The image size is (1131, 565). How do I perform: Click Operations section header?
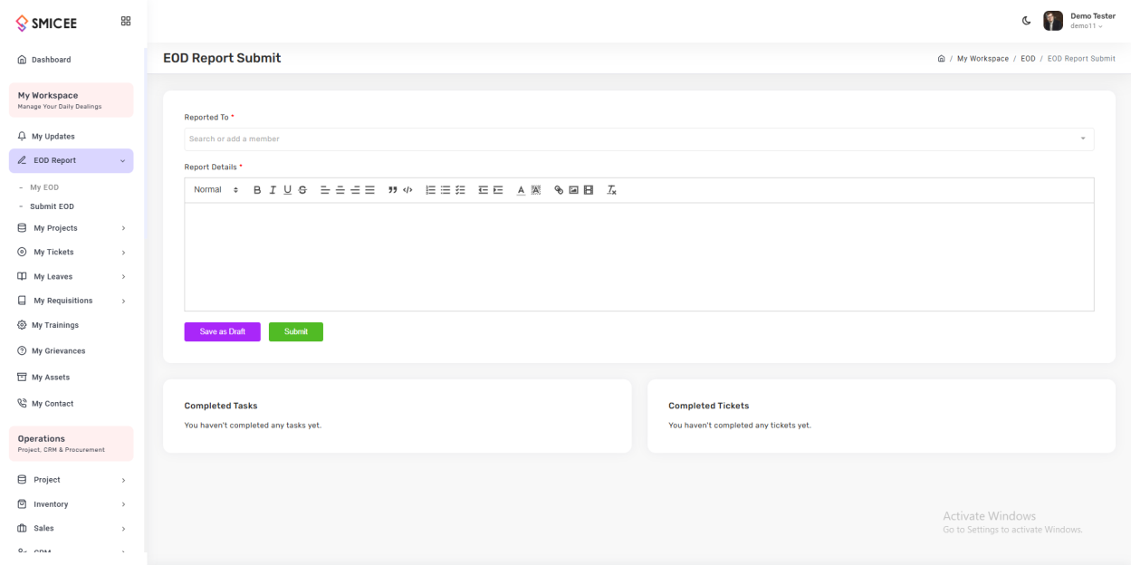(71, 444)
